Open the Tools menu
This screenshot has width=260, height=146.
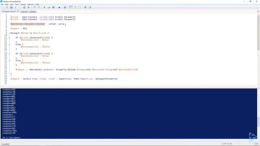tap(17, 4)
